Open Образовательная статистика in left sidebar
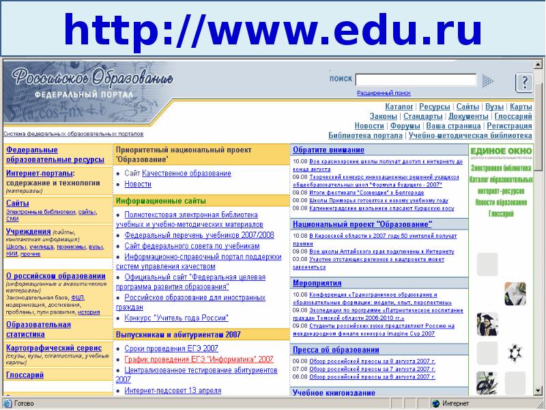546x410 pixels. [x=38, y=329]
